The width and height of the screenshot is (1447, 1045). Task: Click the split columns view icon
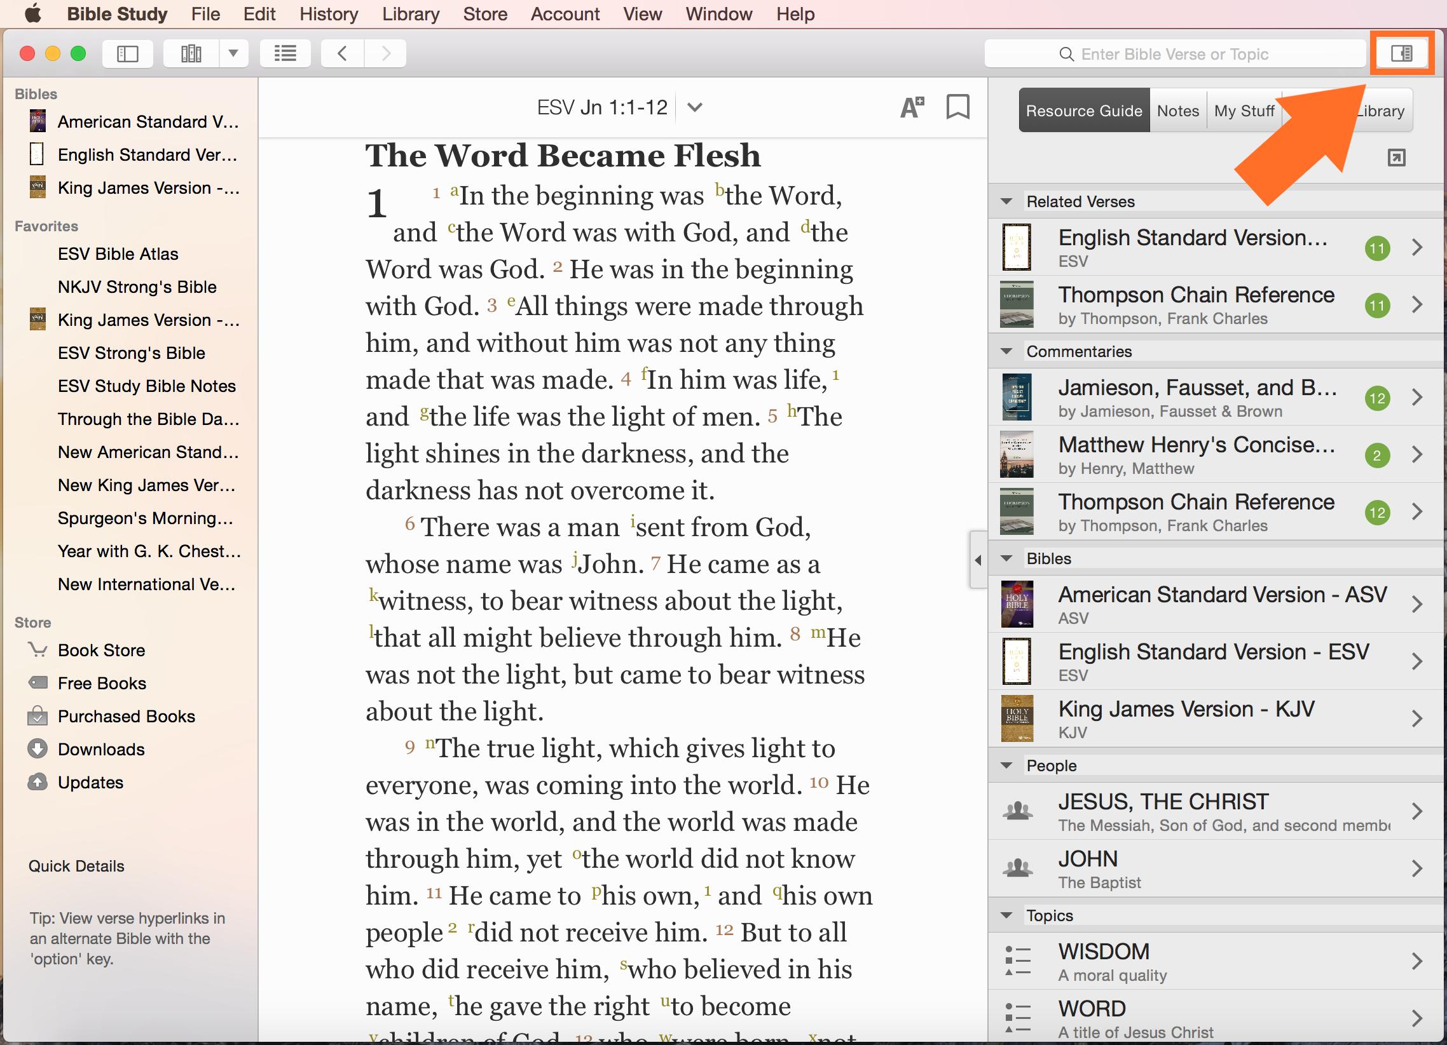click(191, 53)
